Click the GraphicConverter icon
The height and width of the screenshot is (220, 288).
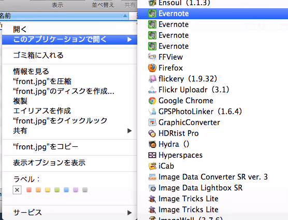point(152,122)
